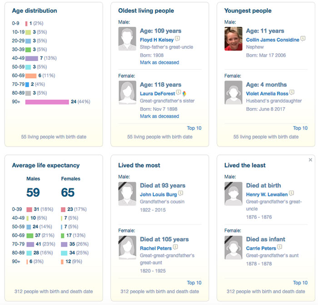This screenshot has width=318, height=305.
Task: Click the pink 90+ age distribution bar
Action: 47,102
